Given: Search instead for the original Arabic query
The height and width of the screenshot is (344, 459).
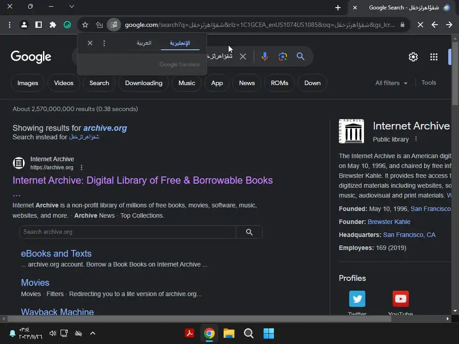Looking at the screenshot, I should point(84,137).
